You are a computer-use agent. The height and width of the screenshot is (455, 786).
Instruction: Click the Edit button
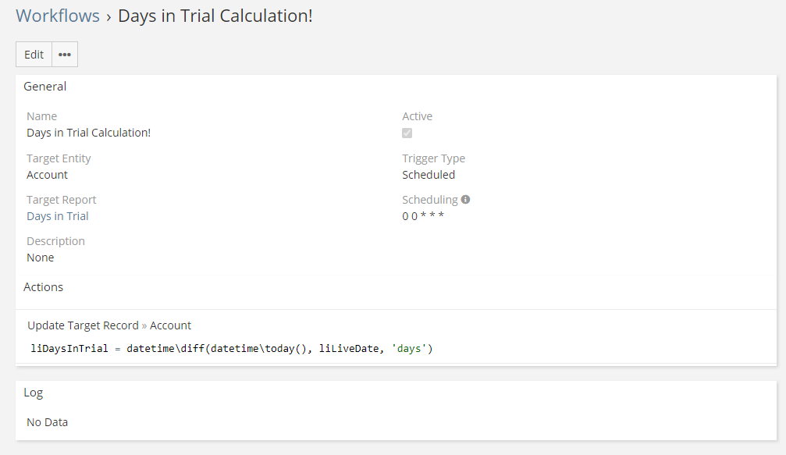point(34,55)
